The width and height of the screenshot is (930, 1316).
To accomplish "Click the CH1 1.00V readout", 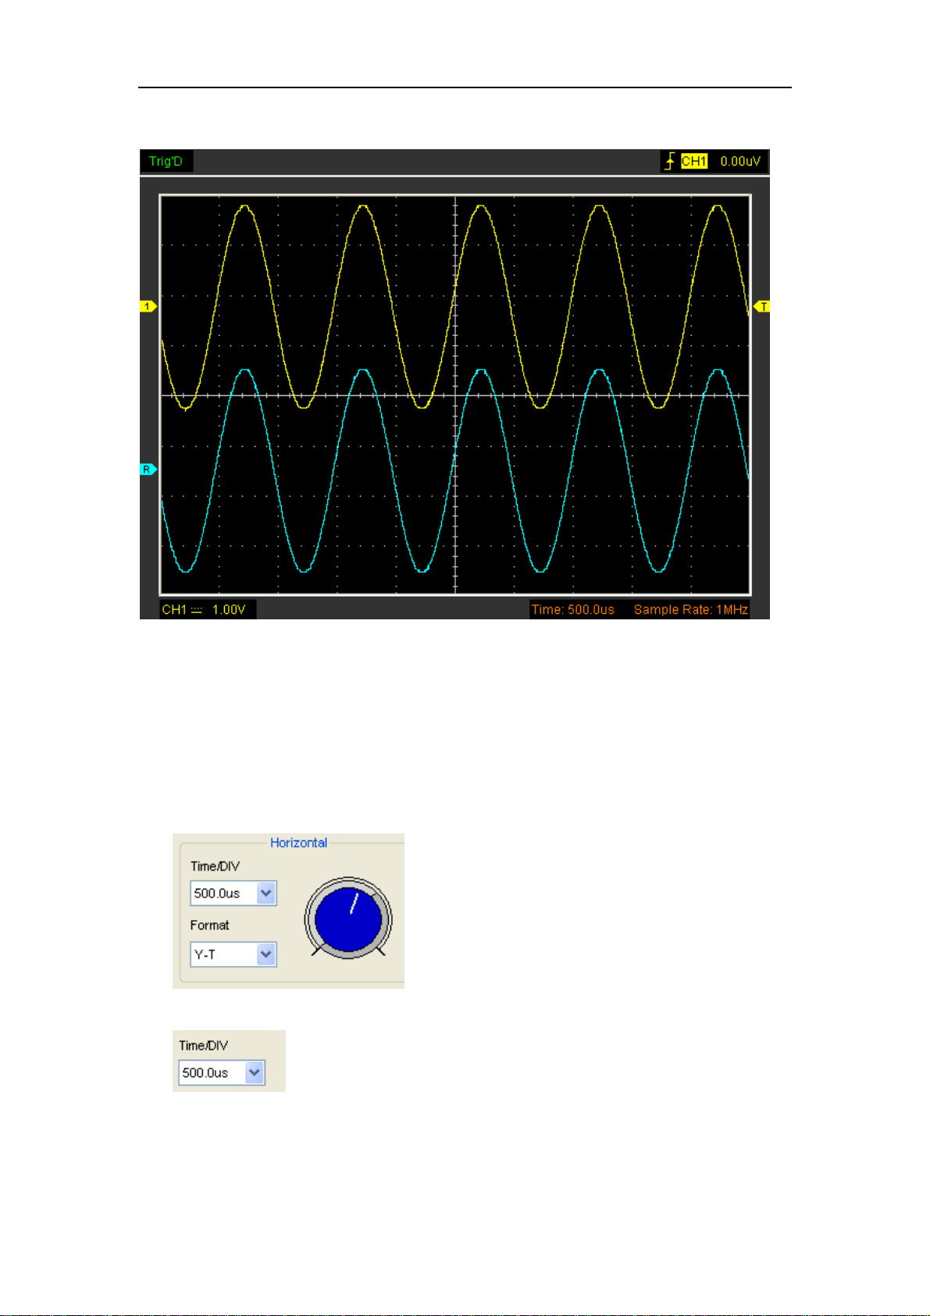I will pos(208,610).
